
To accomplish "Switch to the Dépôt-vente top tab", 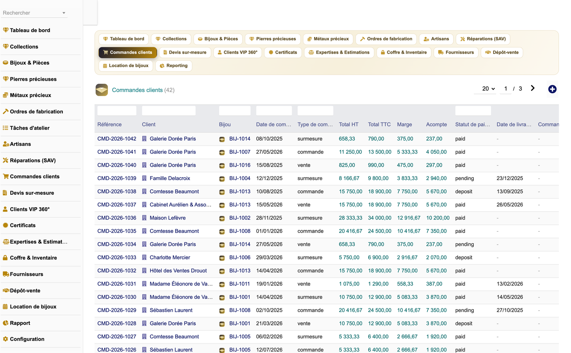I will tap(502, 52).
